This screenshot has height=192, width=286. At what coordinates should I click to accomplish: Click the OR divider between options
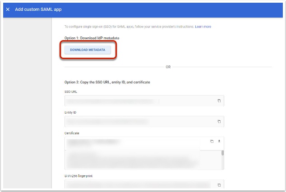(168, 67)
